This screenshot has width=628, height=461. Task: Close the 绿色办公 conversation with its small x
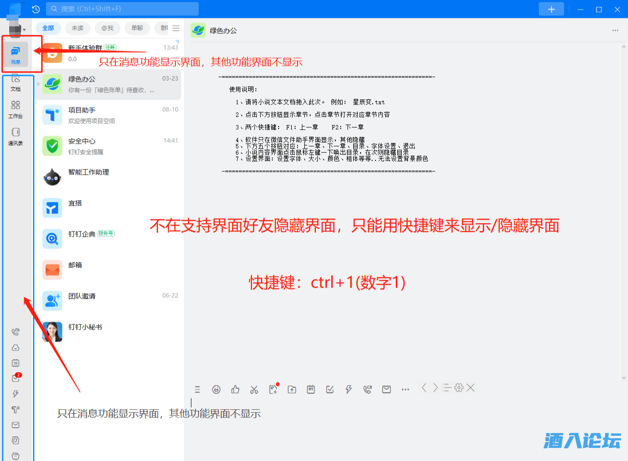(x=38, y=84)
